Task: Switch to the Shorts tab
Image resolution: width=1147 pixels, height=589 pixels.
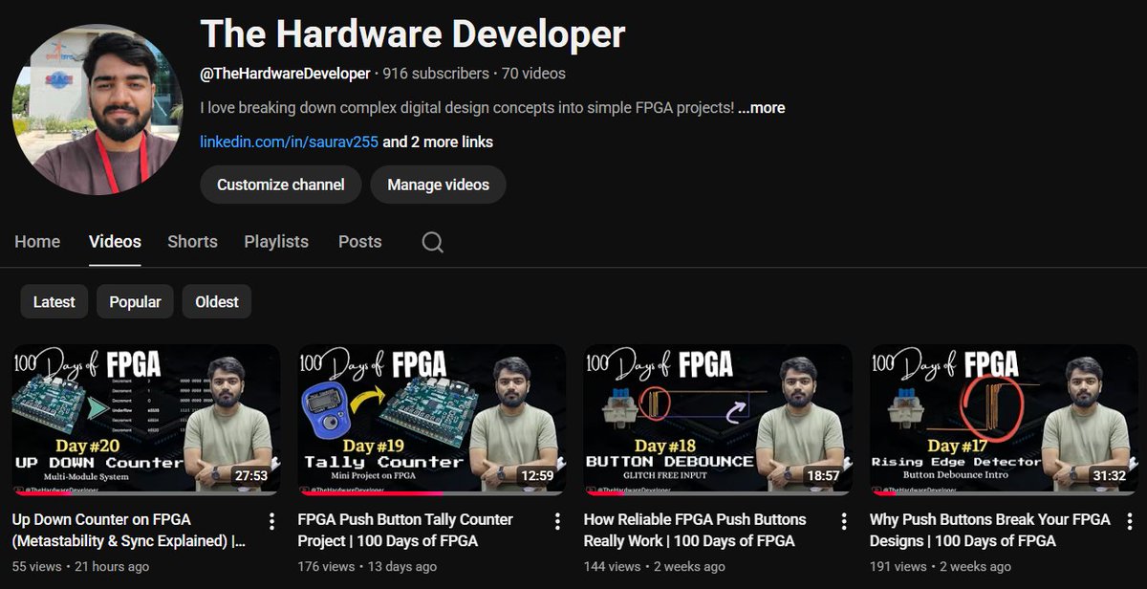Action: (x=192, y=242)
